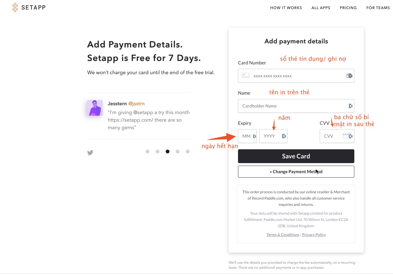Click the autofill icon in Cardholder Name field
The height and width of the screenshot is (275, 393).
click(350, 106)
